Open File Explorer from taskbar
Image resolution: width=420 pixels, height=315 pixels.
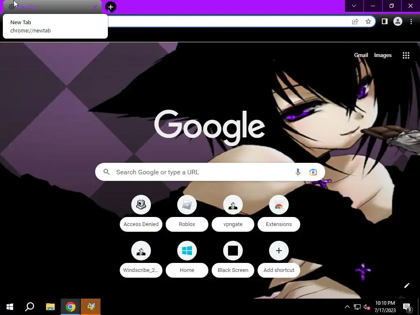[50, 307]
